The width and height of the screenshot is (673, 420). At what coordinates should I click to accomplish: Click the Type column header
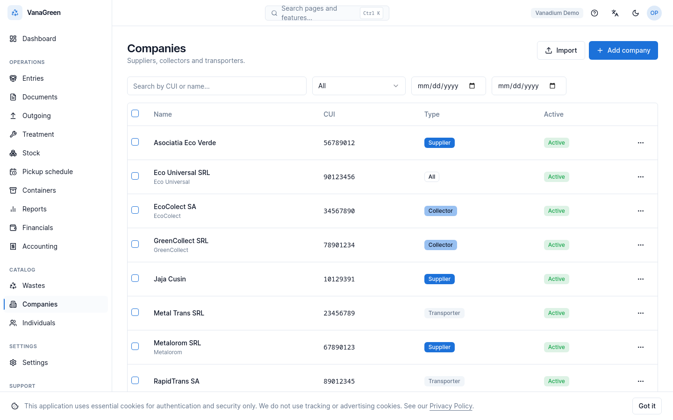(432, 114)
